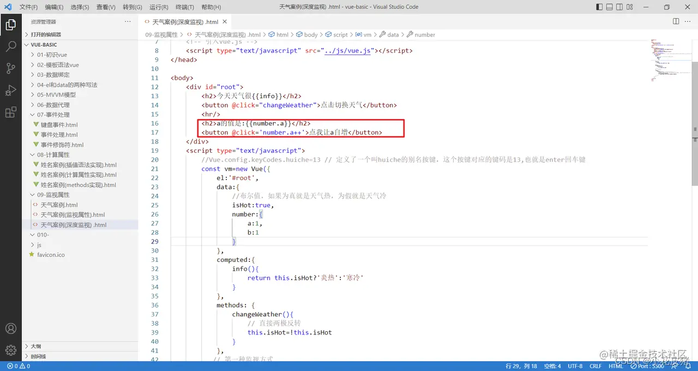Open the 帮助(H) menu
Screen dimensions: 698x371
(x=211, y=7)
